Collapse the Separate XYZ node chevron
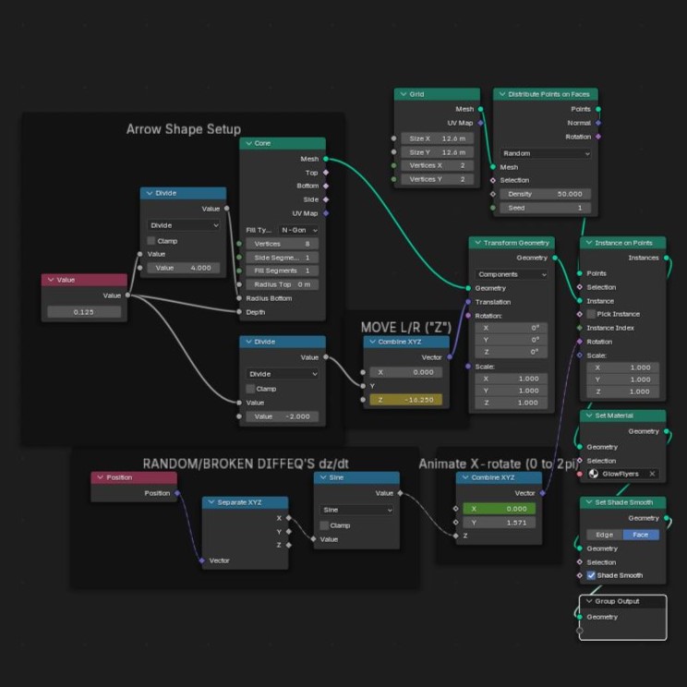The image size is (687, 687). click(x=210, y=502)
